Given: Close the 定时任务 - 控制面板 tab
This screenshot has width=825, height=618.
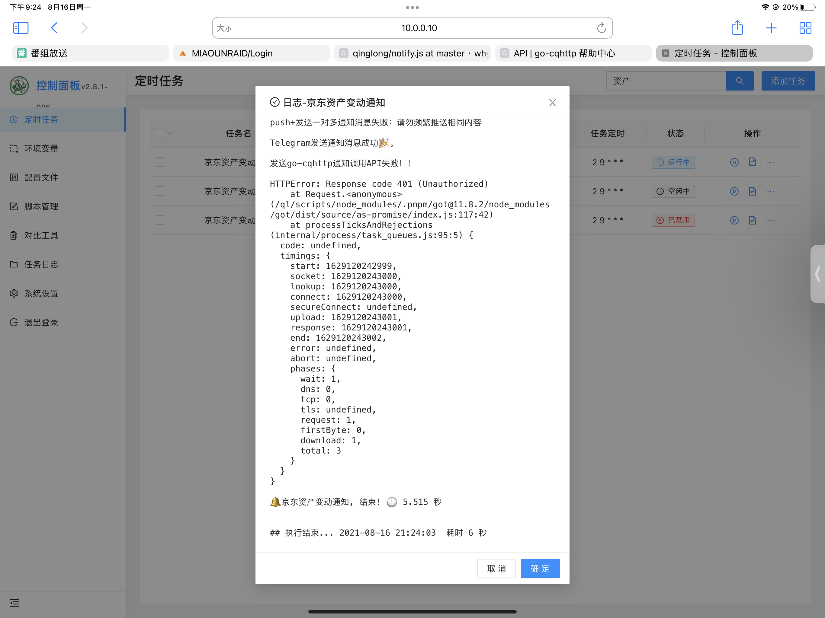Looking at the screenshot, I should click(x=665, y=53).
